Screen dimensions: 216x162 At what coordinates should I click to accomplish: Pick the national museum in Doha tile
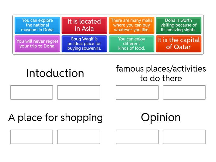(37, 25)
